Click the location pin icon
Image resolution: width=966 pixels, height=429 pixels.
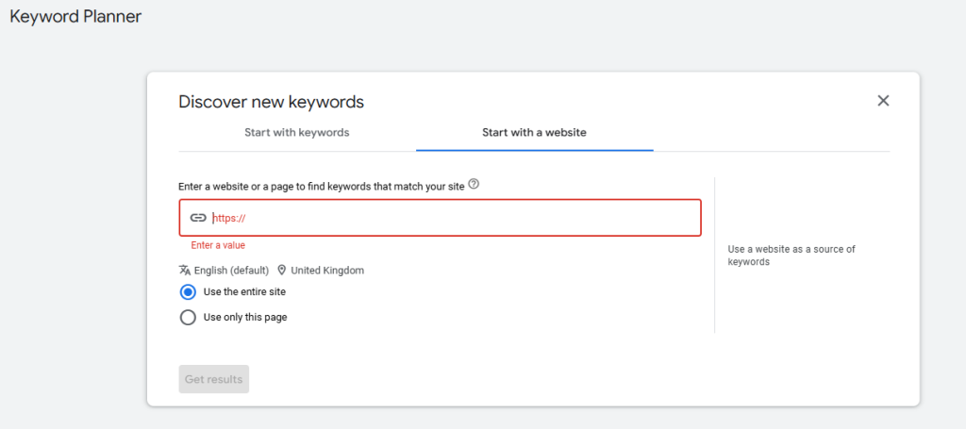tap(282, 270)
